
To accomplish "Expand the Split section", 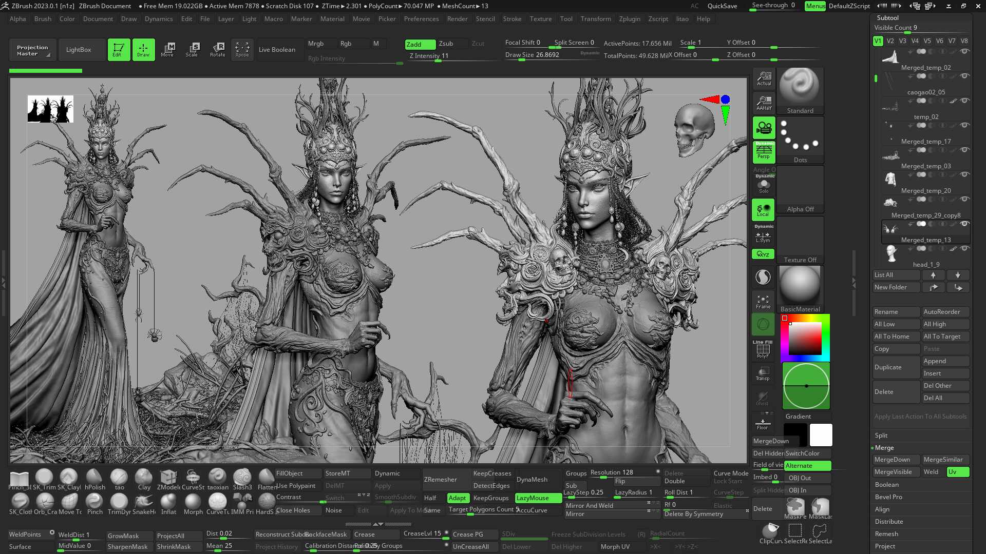I will [881, 436].
